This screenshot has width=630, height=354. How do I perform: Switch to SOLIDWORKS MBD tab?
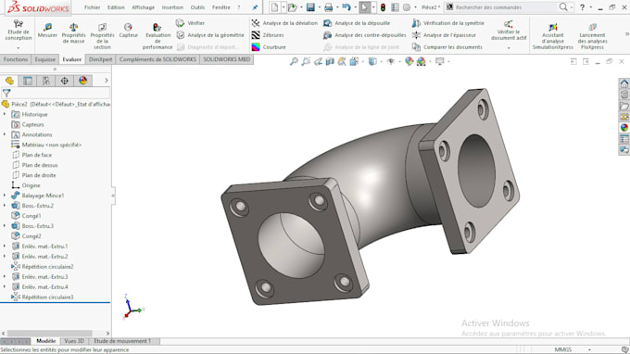tap(227, 59)
